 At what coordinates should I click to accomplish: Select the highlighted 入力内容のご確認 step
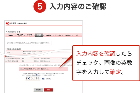[x=39, y=35]
